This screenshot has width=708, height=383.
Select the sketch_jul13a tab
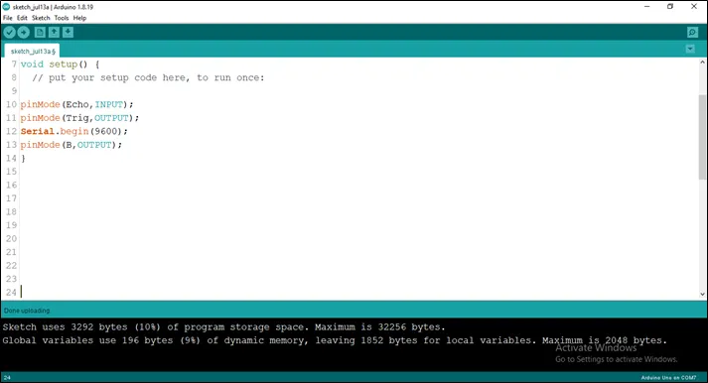tap(33, 51)
